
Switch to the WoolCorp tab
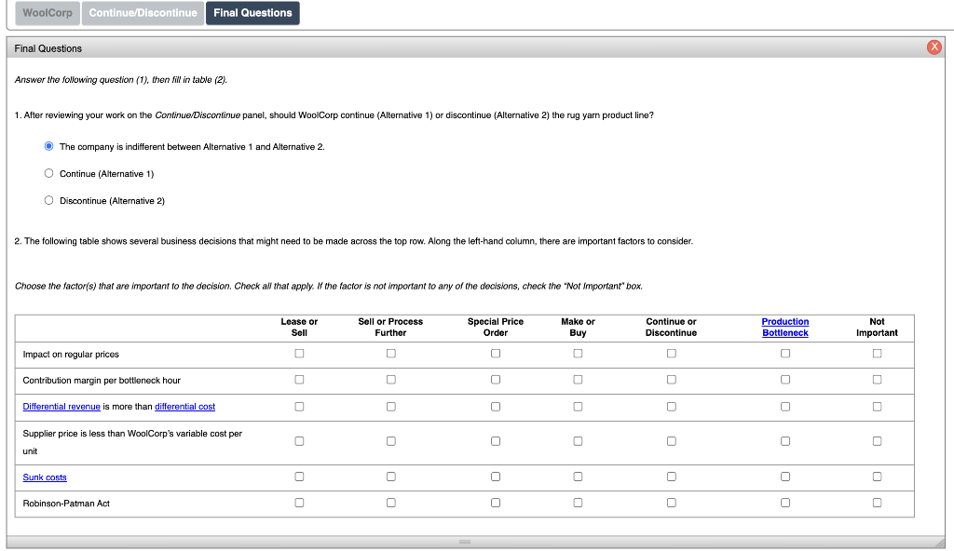click(x=46, y=13)
